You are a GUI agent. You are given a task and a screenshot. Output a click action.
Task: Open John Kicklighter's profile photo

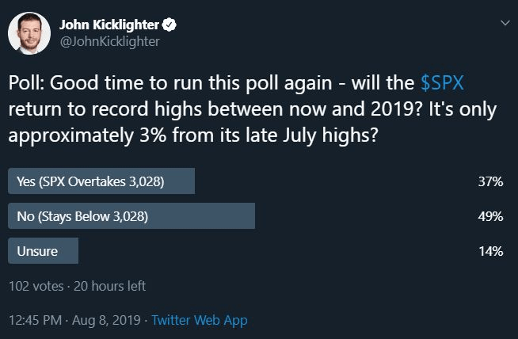point(29,33)
